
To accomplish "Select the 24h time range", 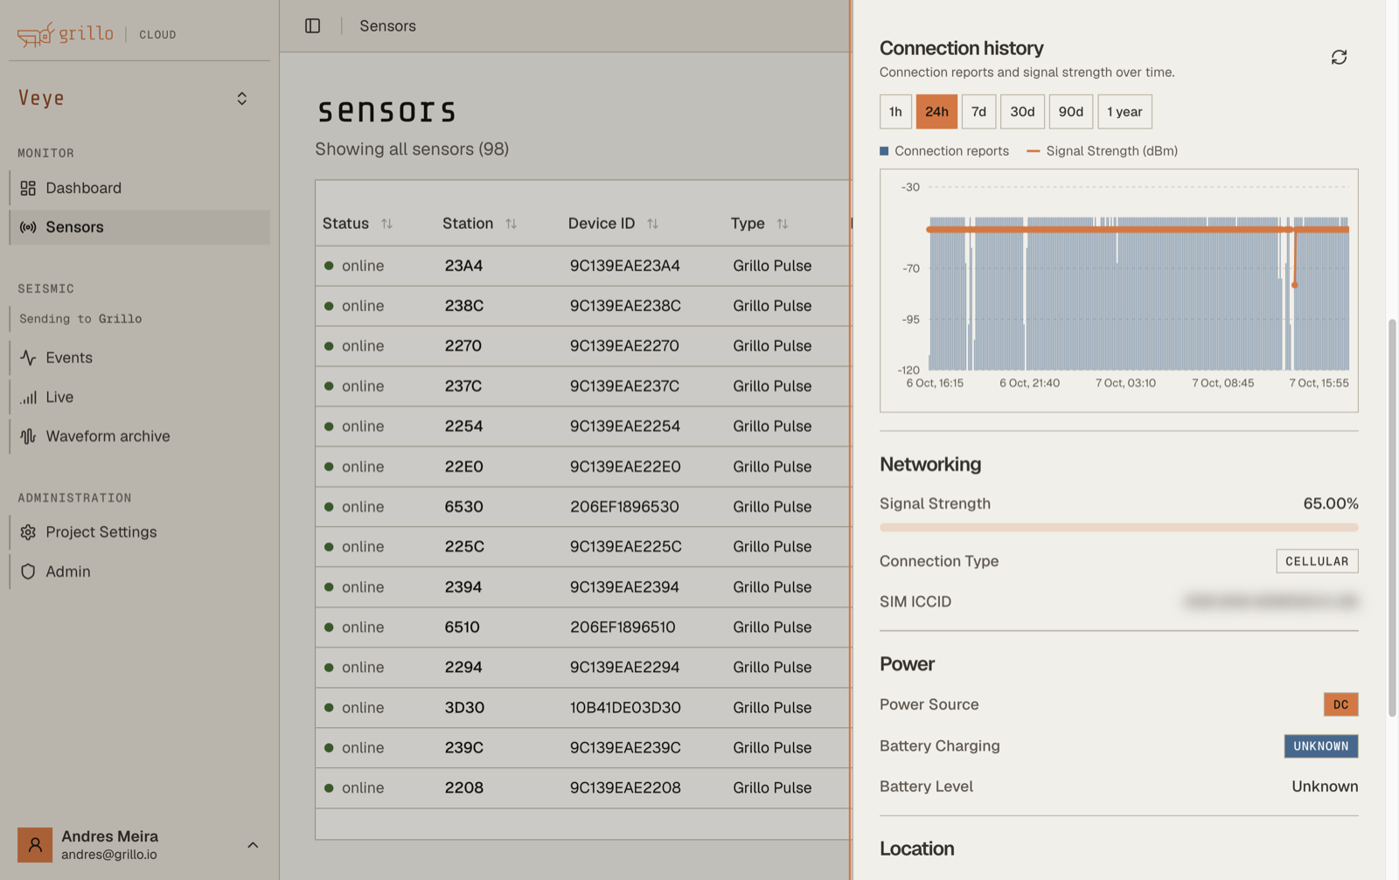I will pos(936,112).
